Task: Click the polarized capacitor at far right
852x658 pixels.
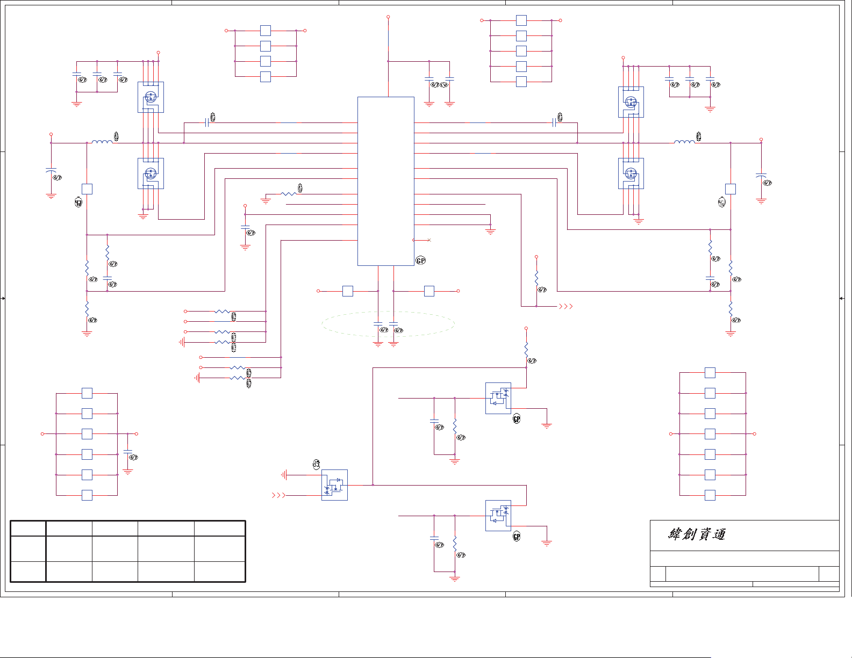Action: [761, 176]
